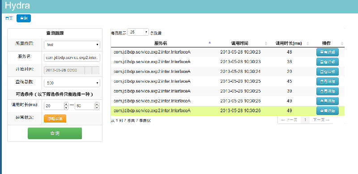Image resolution: width=358 pixels, height=174 pixels.
Task: View details for the row with duration 48
Action: point(328,52)
